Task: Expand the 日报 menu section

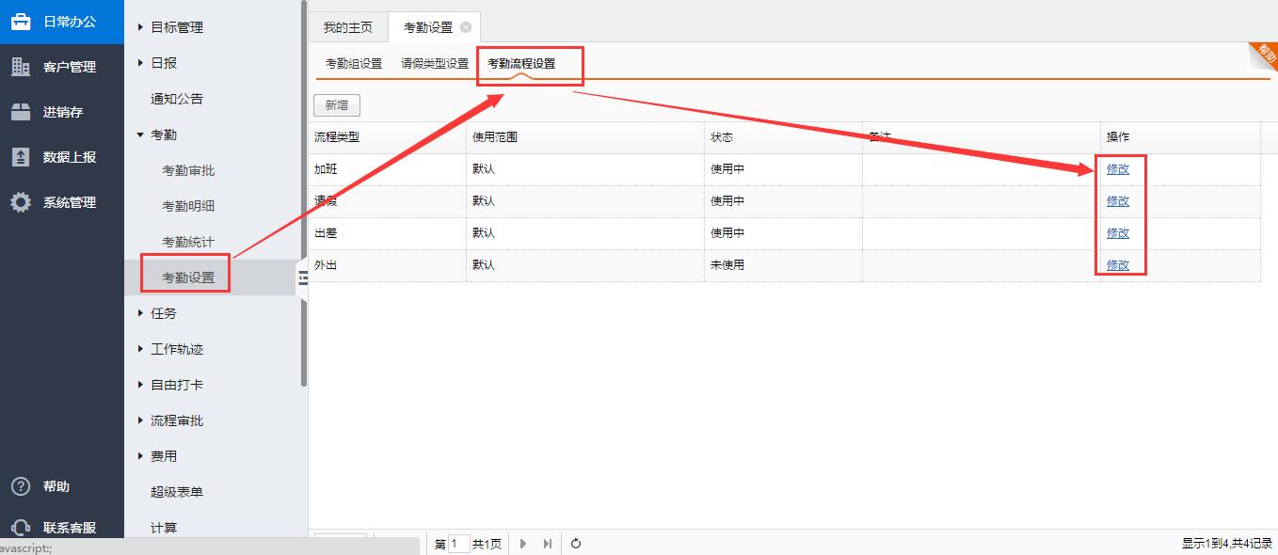Action: (141, 63)
